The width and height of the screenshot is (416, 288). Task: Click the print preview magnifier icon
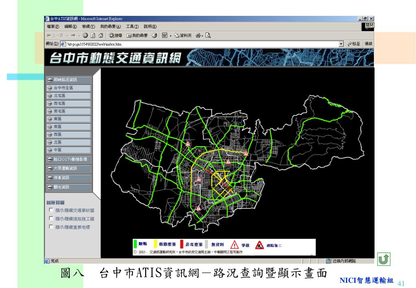(208, 35)
